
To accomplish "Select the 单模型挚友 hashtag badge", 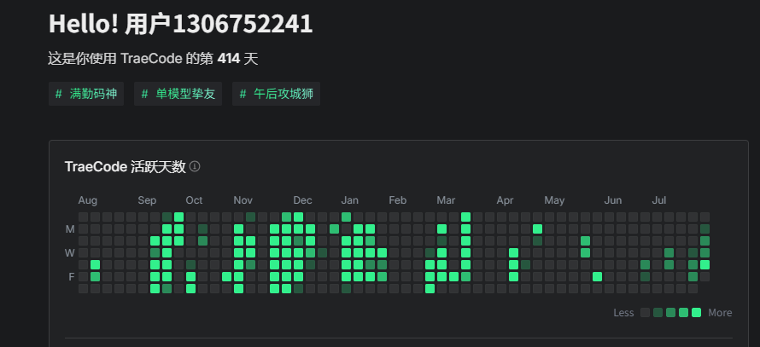I will (x=178, y=94).
